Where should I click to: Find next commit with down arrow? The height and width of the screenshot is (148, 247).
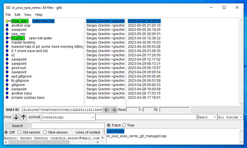(16, 117)
